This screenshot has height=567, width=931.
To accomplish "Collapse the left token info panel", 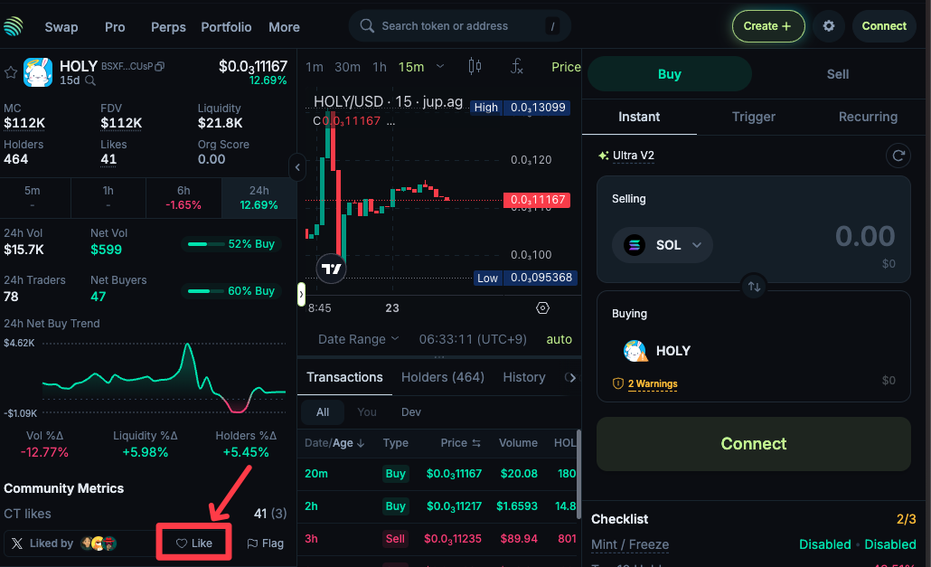I will (x=297, y=167).
